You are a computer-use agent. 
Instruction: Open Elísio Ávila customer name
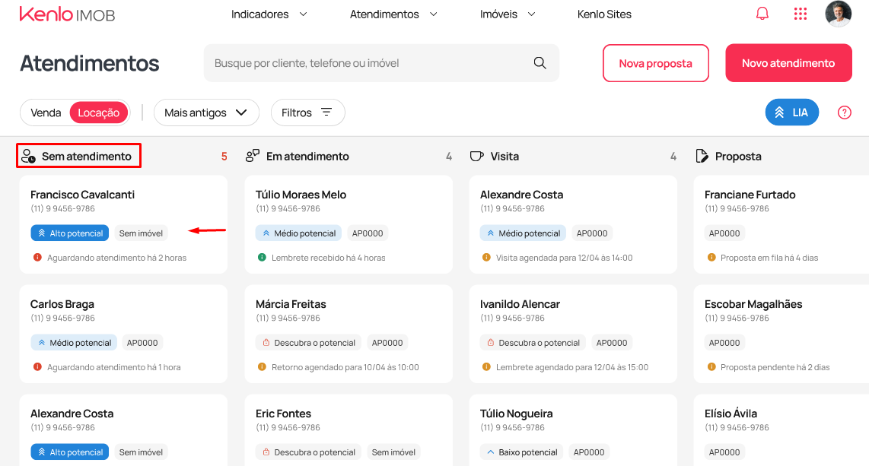coord(731,414)
